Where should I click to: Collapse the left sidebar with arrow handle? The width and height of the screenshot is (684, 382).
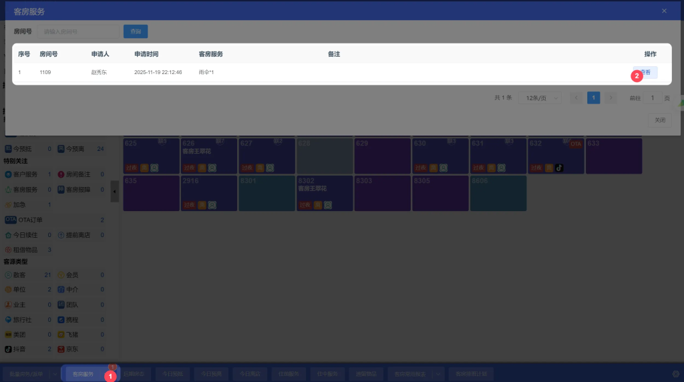[x=114, y=192]
